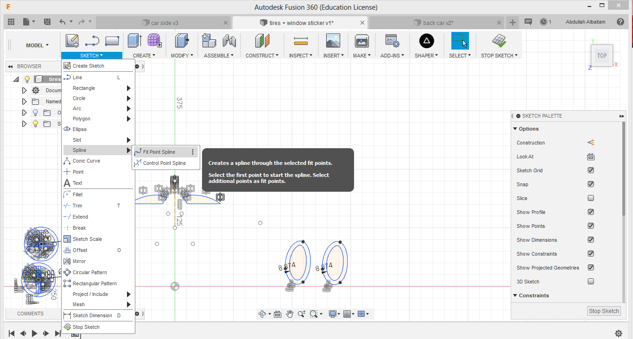
Task: Open Fit Point Spline more options dots
Action: (193, 152)
